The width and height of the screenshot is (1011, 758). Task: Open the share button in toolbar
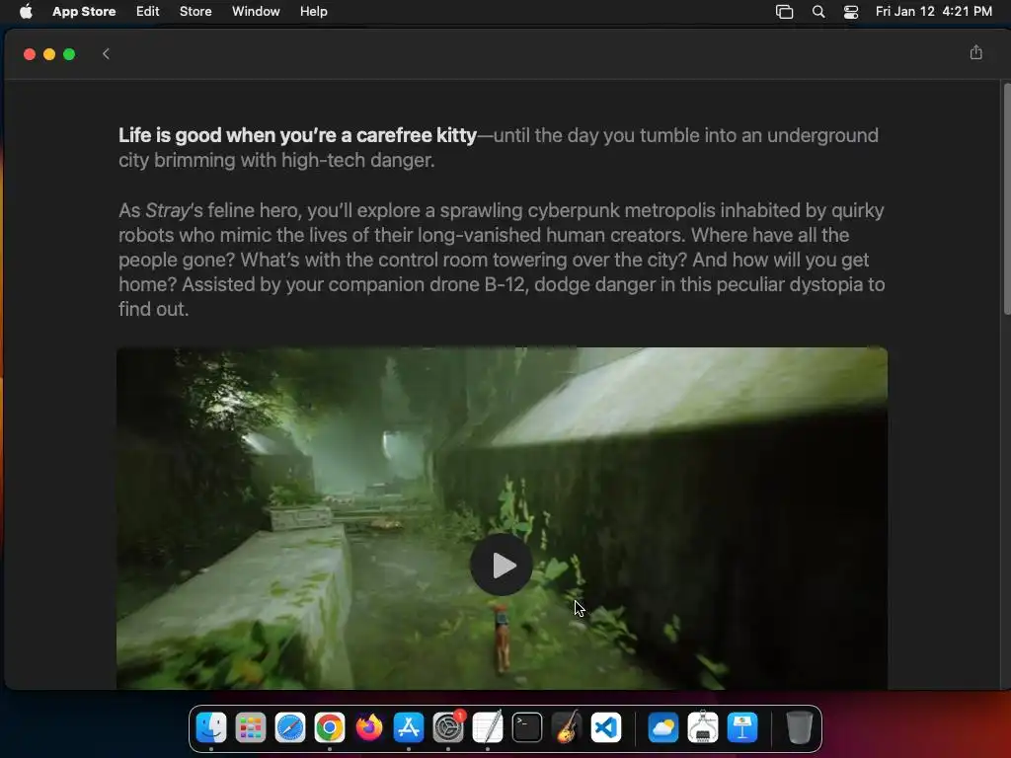pos(975,53)
